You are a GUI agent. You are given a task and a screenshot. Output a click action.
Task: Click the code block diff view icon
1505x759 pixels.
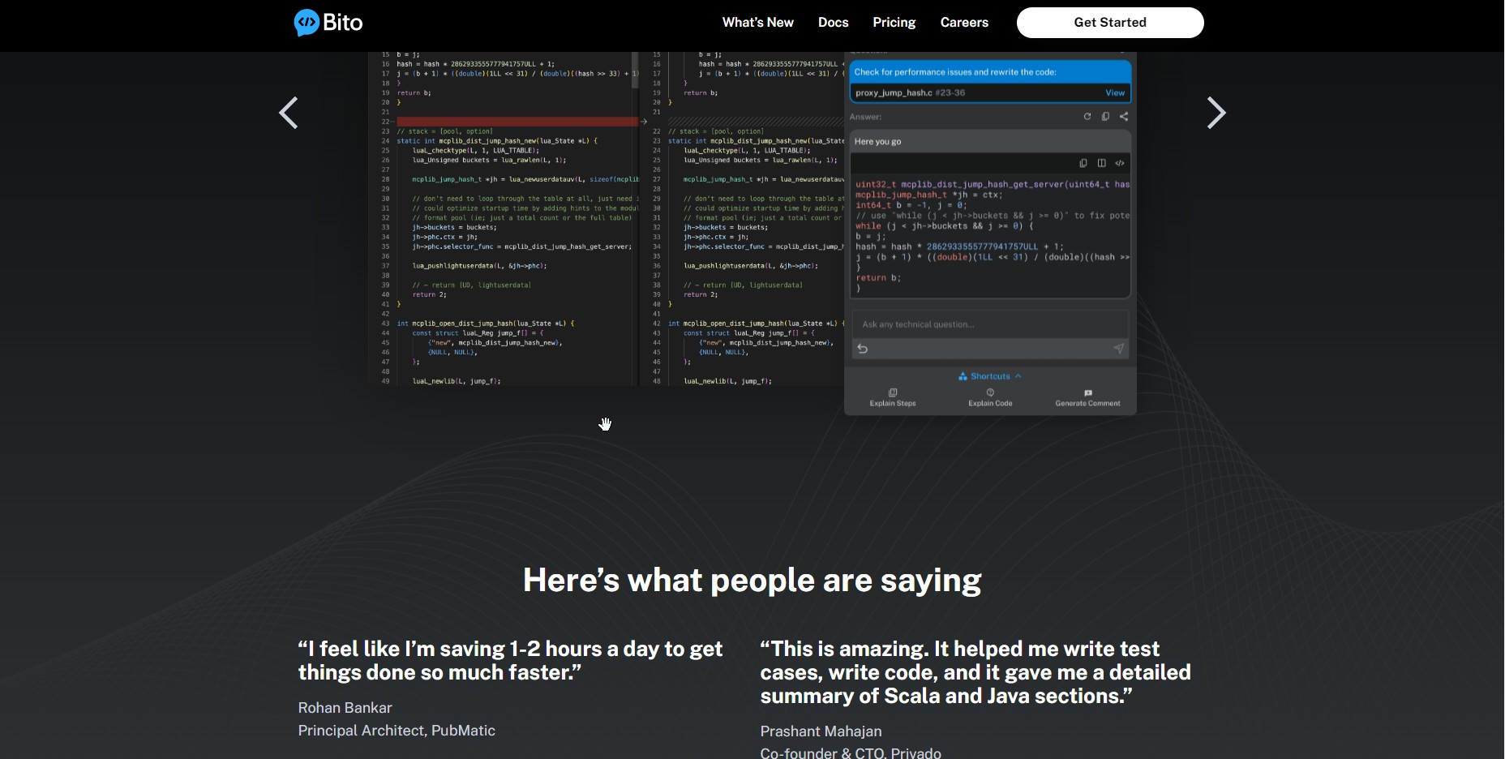(x=1101, y=163)
